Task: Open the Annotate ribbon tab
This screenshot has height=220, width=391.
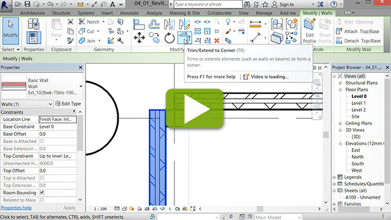Action: [129, 13]
